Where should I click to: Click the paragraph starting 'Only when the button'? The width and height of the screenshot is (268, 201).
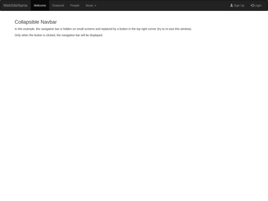click(59, 35)
